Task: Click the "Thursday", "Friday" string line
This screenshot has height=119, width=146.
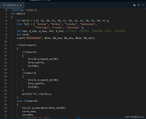Action: (x=59, y=28)
